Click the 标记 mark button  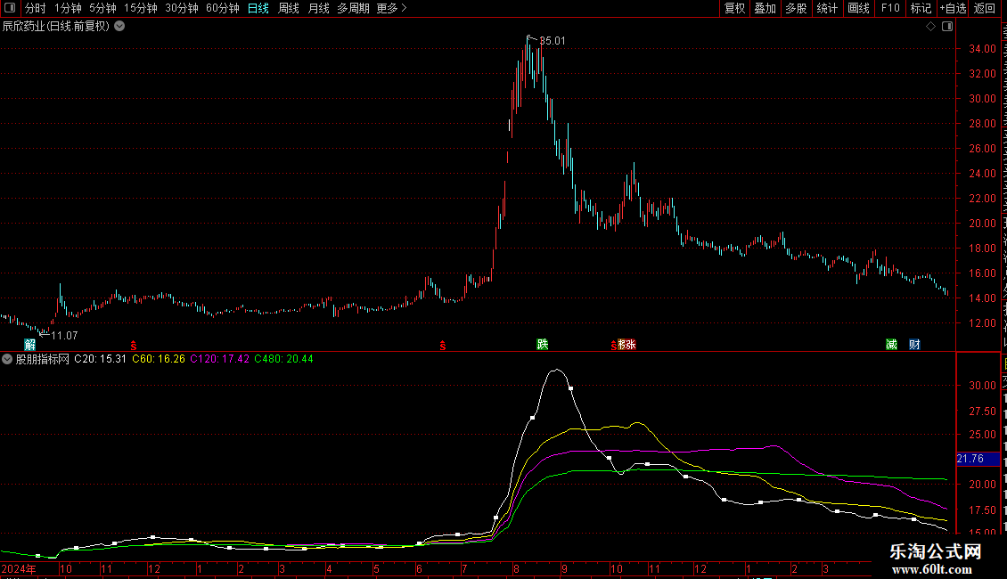[x=921, y=8]
